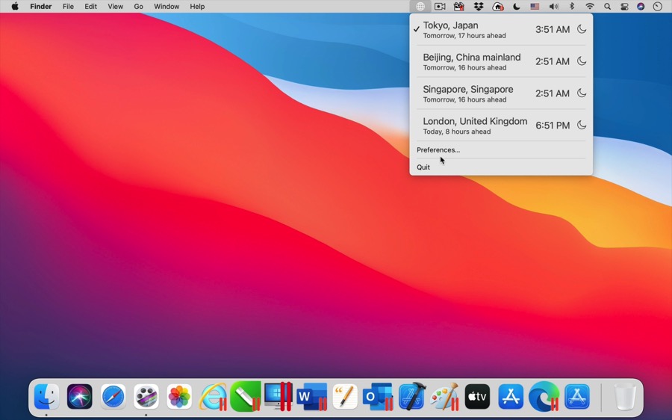This screenshot has height=420, width=672.
Task: Click Quit in the clock menu
Action: pyautogui.click(x=423, y=167)
